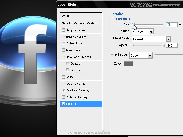Image resolution: width=183 pixels, height=137 pixels.
Task: Click the Layer Style title bar
Action: pyautogui.click(x=120, y=5)
